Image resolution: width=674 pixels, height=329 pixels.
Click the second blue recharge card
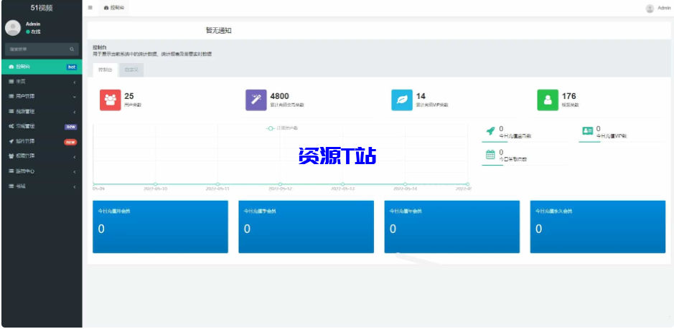tap(306, 227)
